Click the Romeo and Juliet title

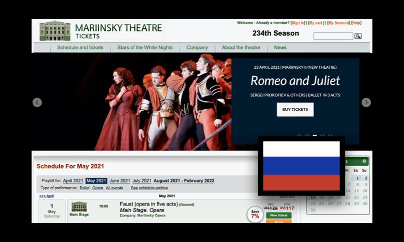click(295, 81)
